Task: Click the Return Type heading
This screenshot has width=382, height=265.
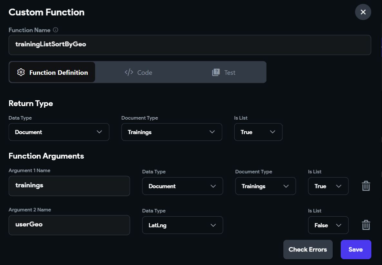Action: point(31,103)
